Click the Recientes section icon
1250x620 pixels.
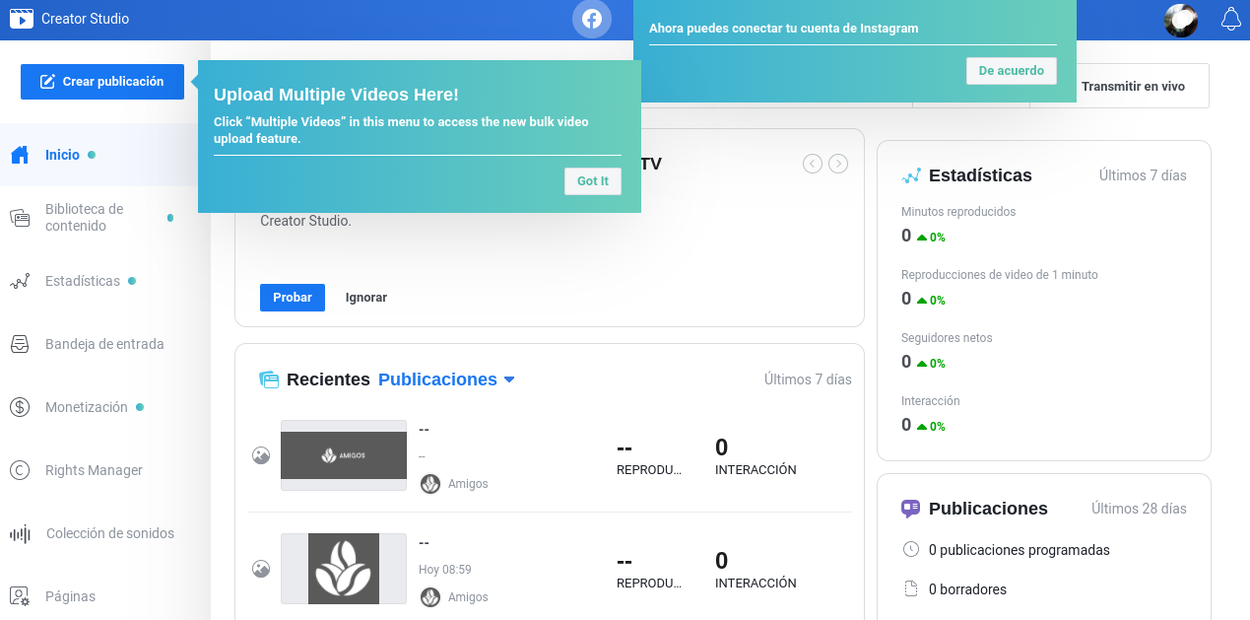pos(269,379)
